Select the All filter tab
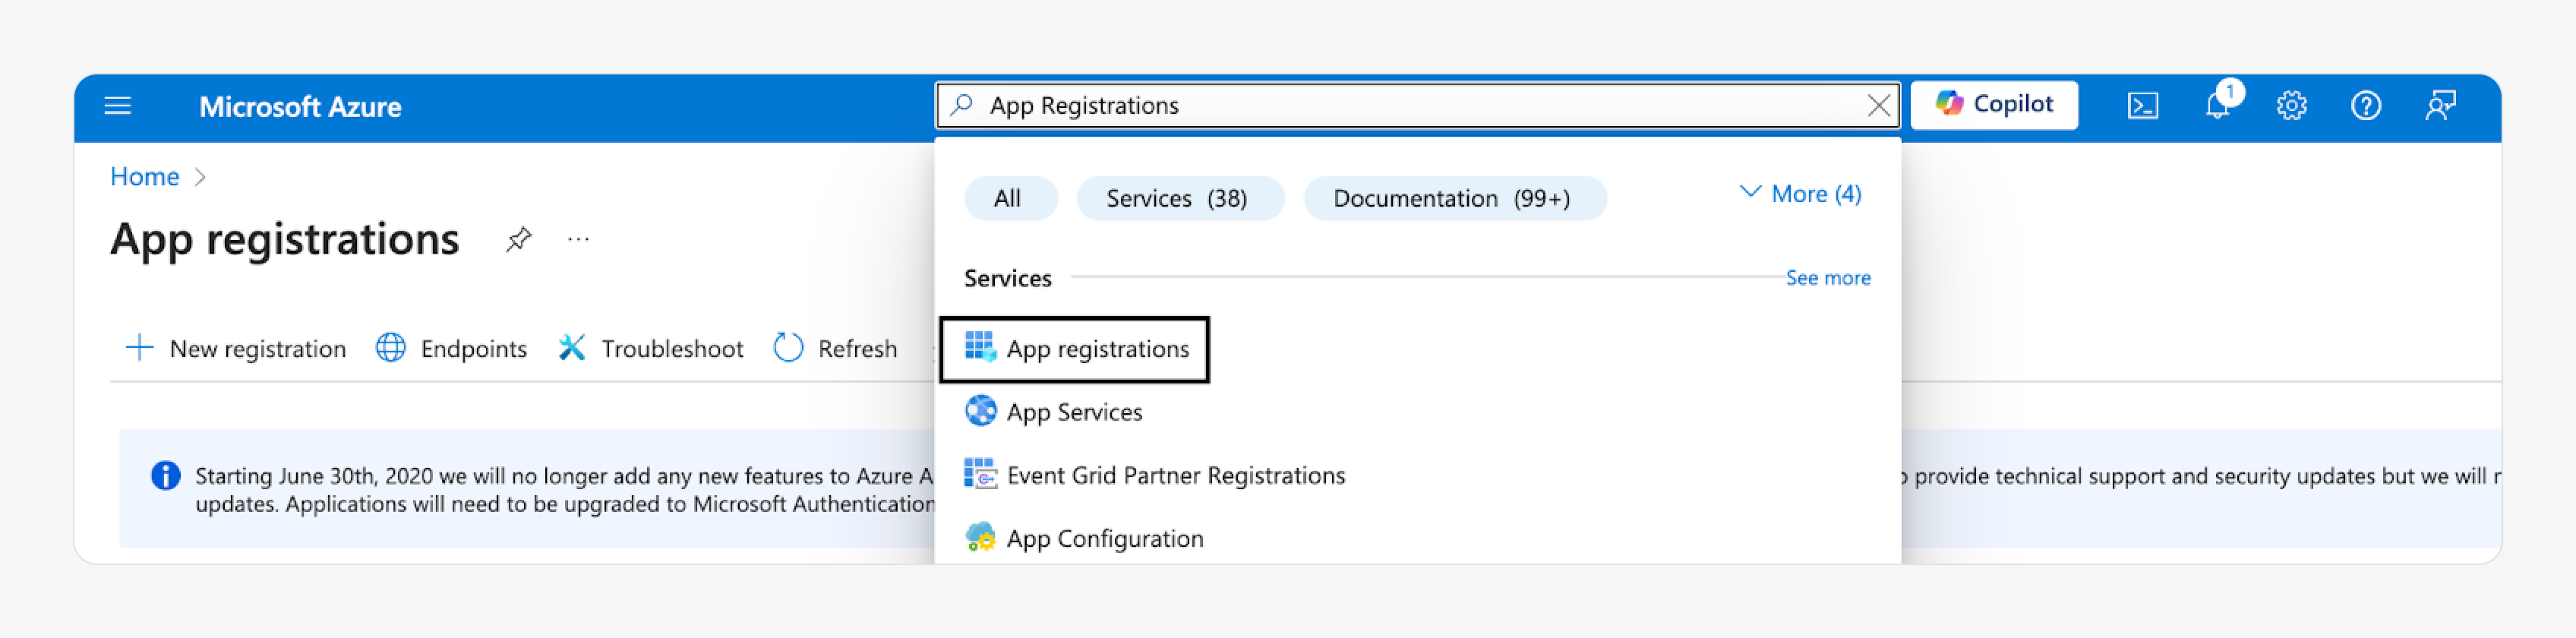Viewport: 2576px width, 638px height. point(1008,199)
